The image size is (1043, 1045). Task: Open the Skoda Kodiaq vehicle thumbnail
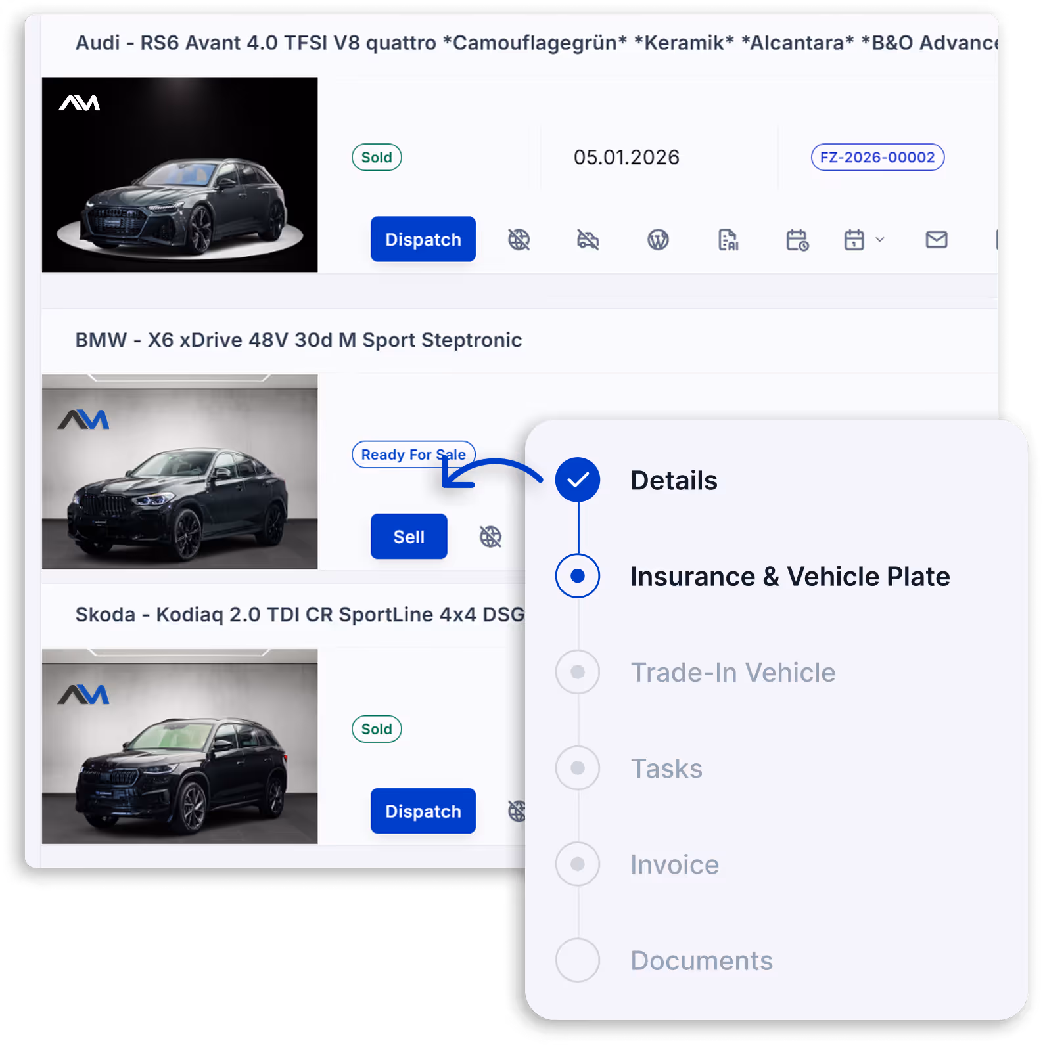coord(179,746)
